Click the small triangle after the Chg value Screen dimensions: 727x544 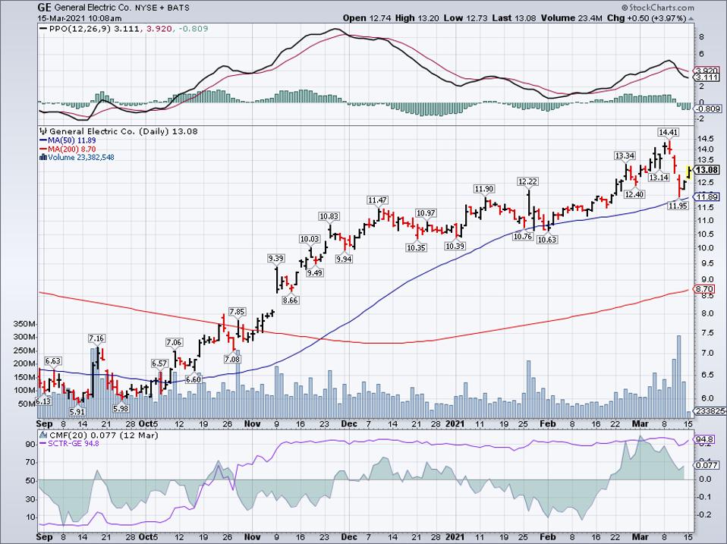[x=691, y=18]
